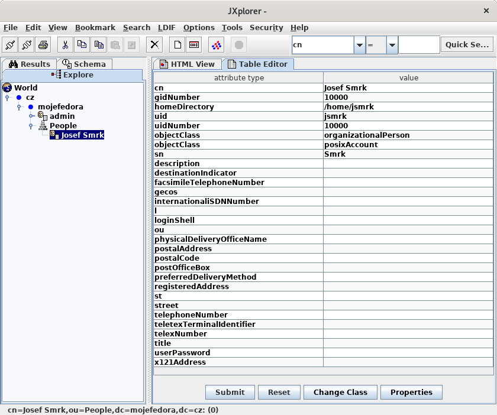Click the telephoneNumber value cell
Viewport: 497px width, 415px height.
click(408, 315)
